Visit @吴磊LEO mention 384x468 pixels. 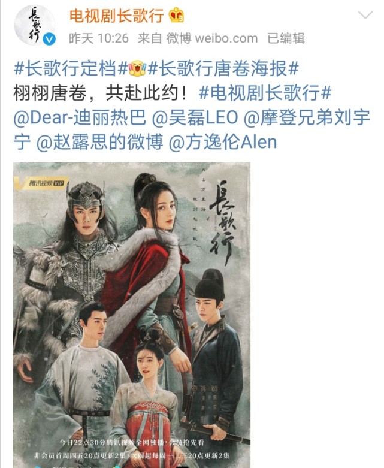click(x=195, y=117)
